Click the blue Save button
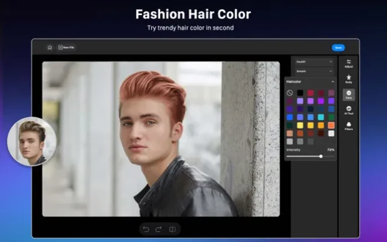 pos(338,47)
